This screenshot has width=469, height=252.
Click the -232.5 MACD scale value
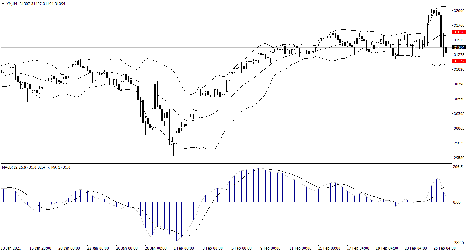459,243
